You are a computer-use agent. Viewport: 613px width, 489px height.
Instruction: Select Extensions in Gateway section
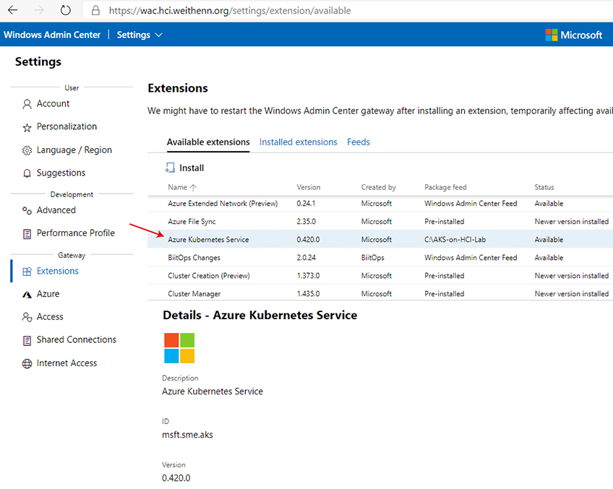coord(58,271)
